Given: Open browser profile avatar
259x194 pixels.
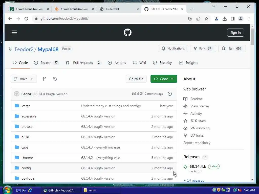Looking at the screenshot, I should (241, 19).
